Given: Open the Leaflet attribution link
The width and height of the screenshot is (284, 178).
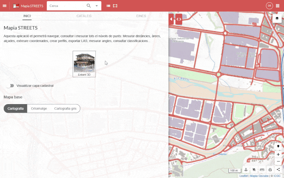Looking at the screenshot, I should pyautogui.click(x=243, y=176).
